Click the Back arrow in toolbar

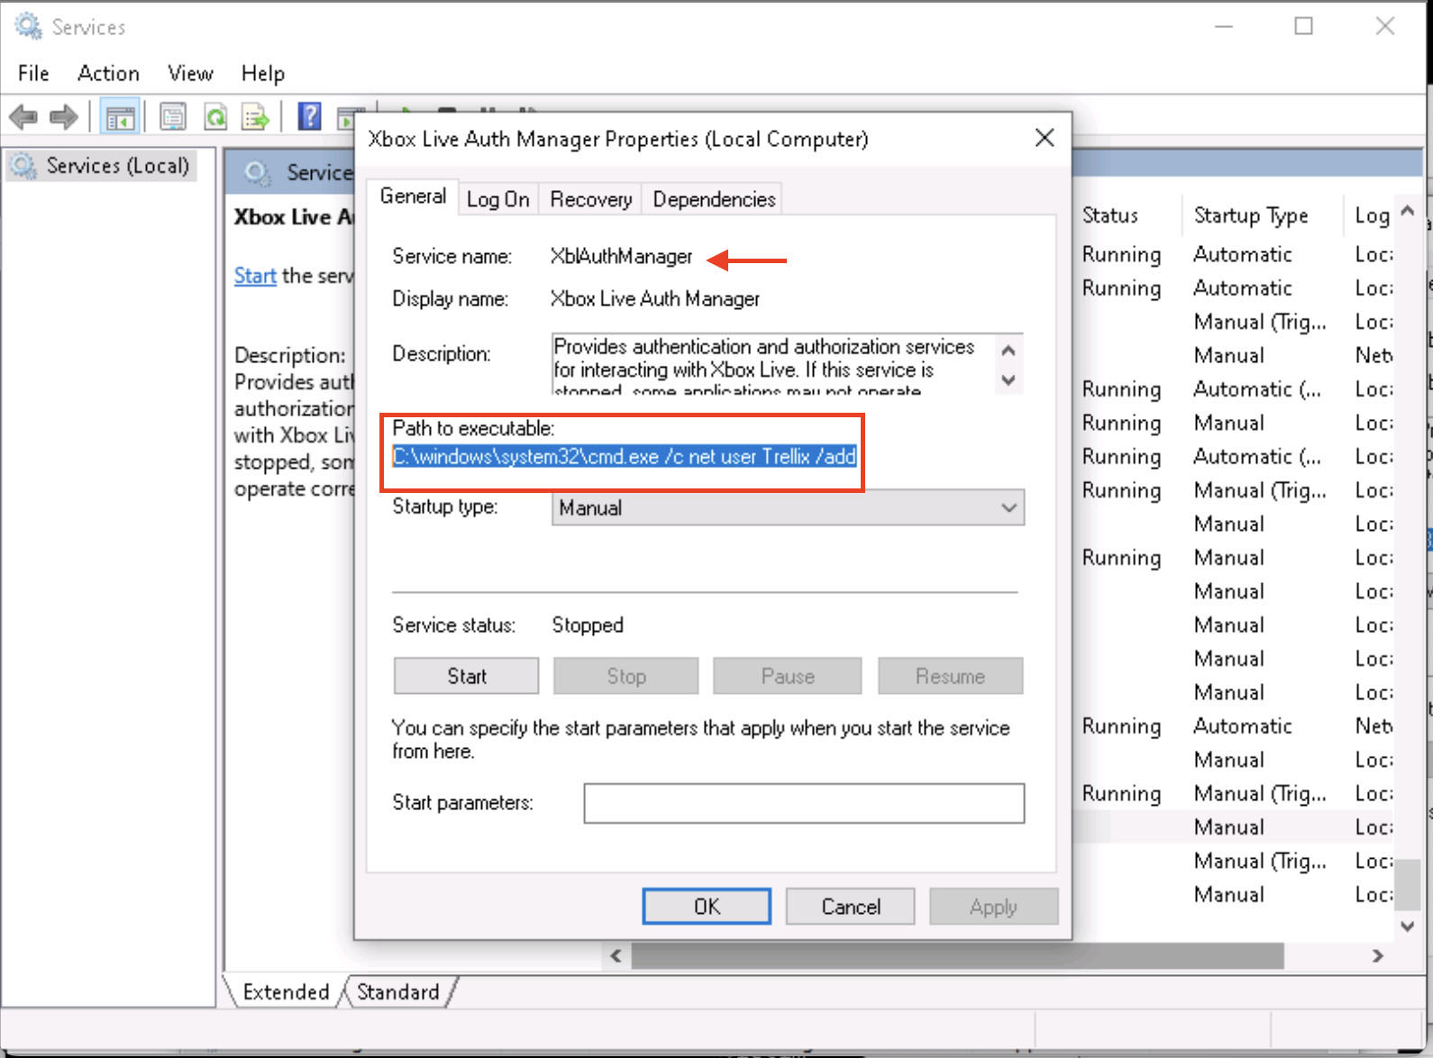tap(23, 116)
